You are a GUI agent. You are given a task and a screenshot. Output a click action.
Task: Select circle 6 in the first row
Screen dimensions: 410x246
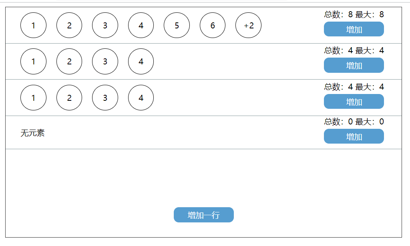tap(212, 25)
